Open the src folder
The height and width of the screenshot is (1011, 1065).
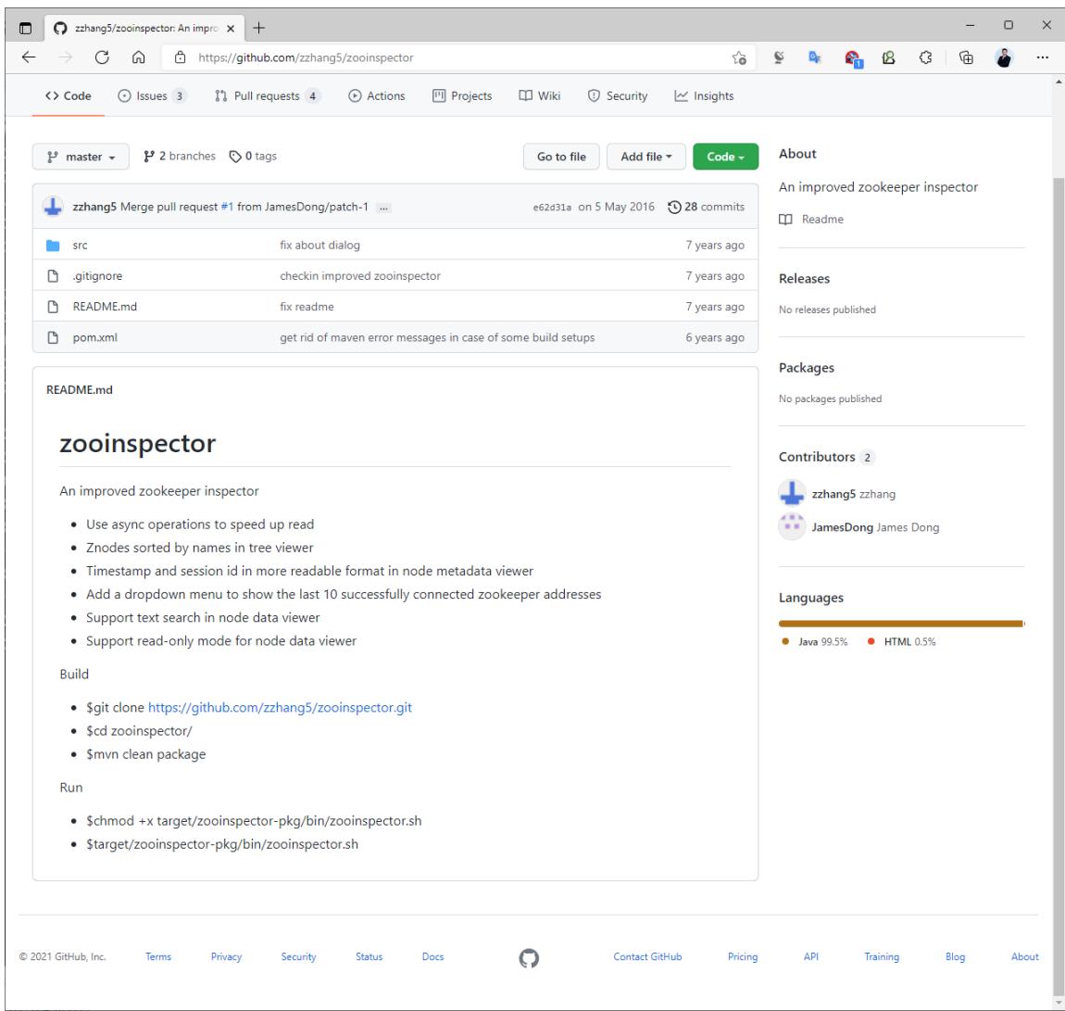point(81,246)
